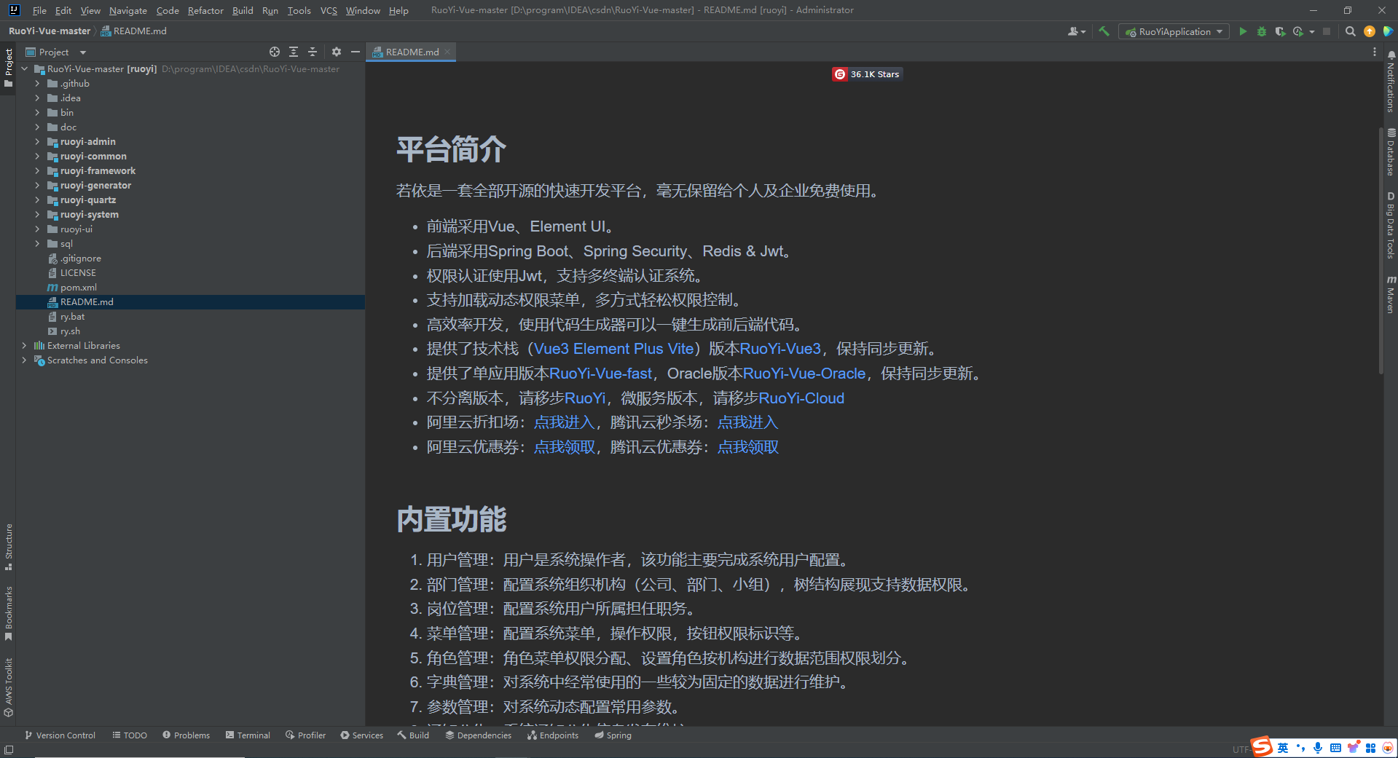1398x758 pixels.
Task: Click the stop run icon
Action: tap(1327, 31)
